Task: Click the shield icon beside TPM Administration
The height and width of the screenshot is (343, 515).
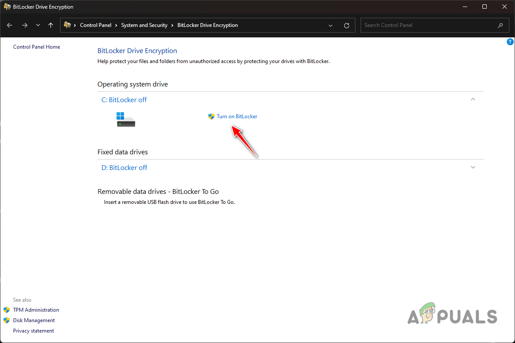Action: (7, 310)
